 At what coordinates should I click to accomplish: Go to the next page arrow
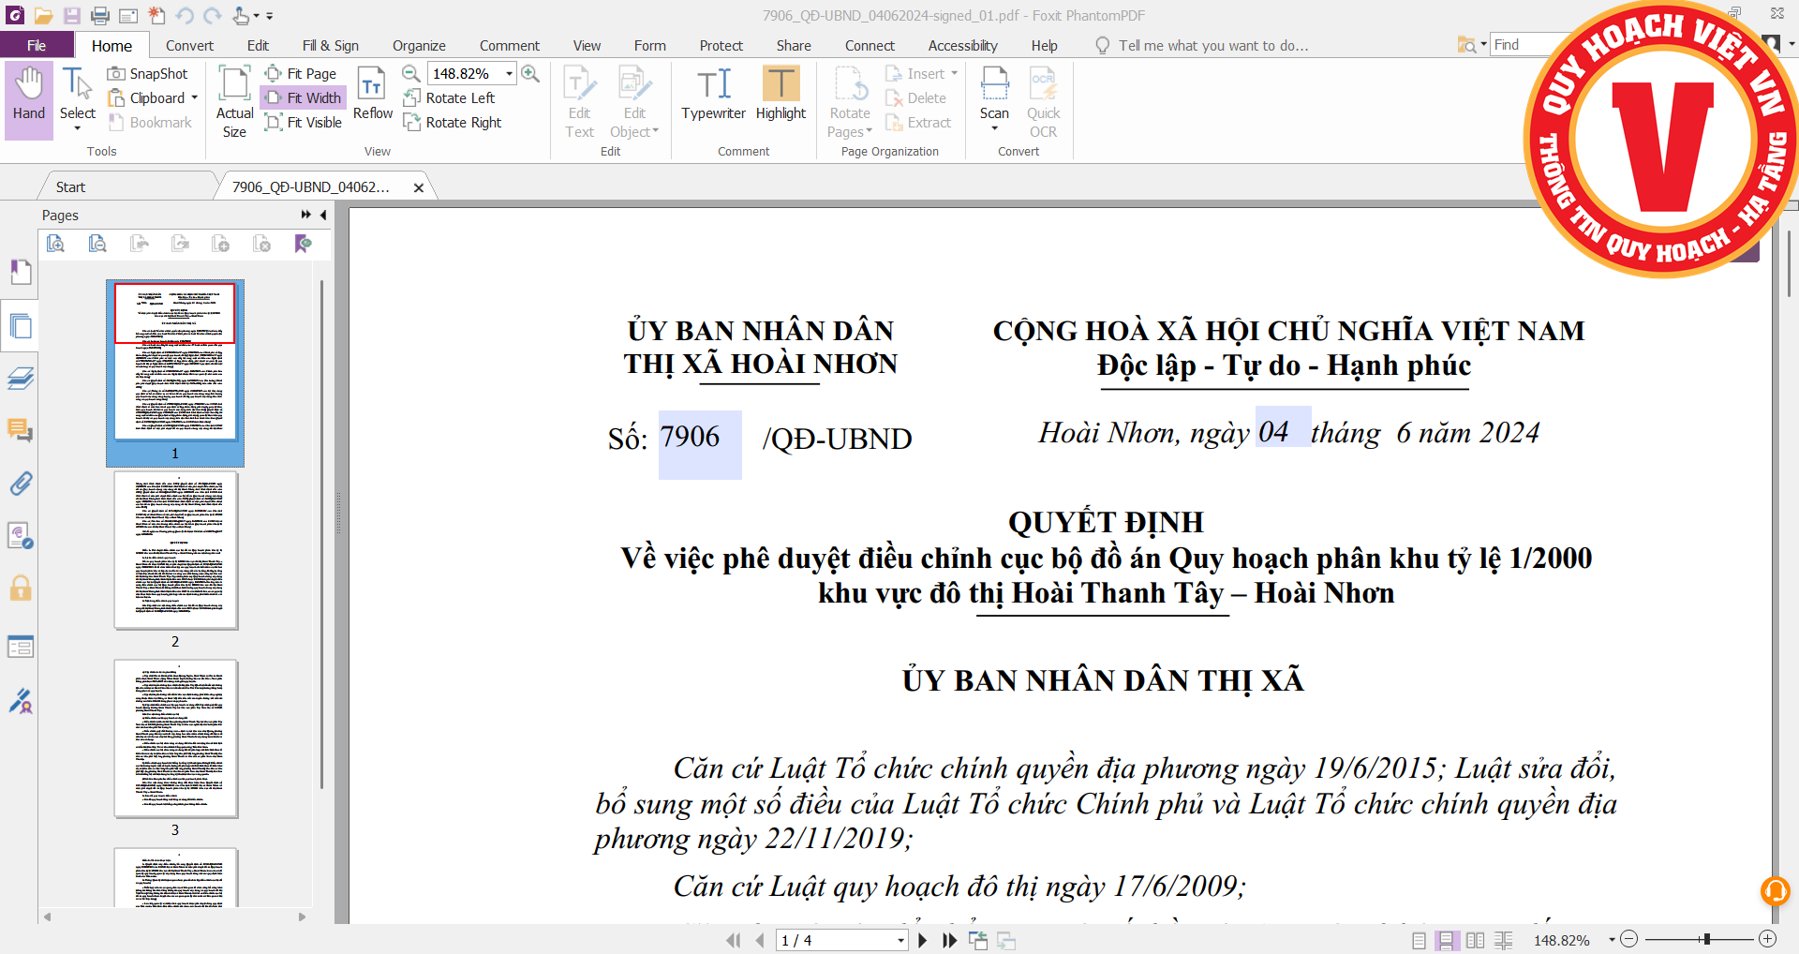[923, 940]
